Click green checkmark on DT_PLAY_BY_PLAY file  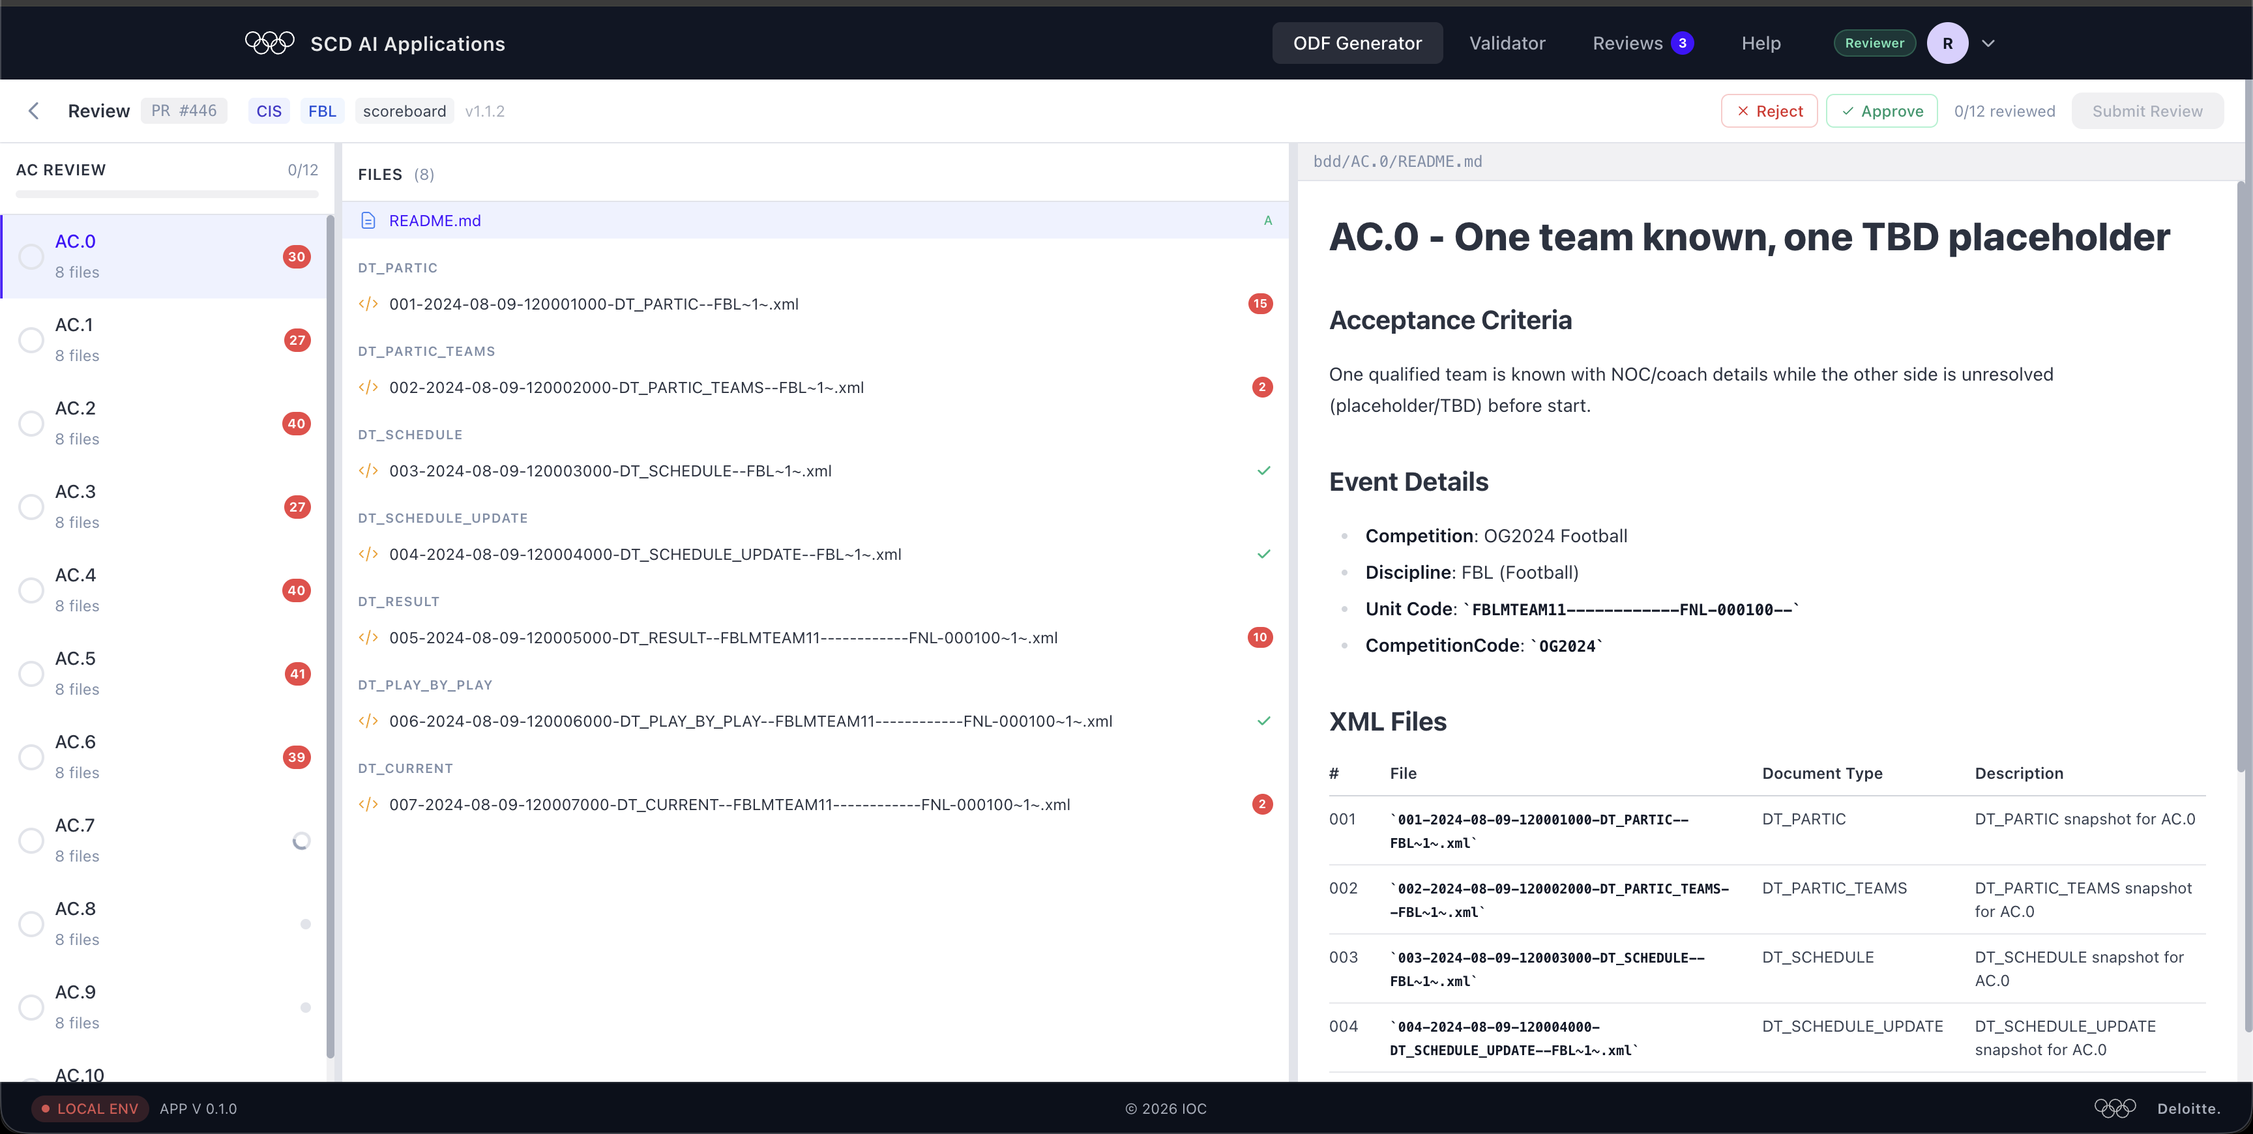point(1263,721)
